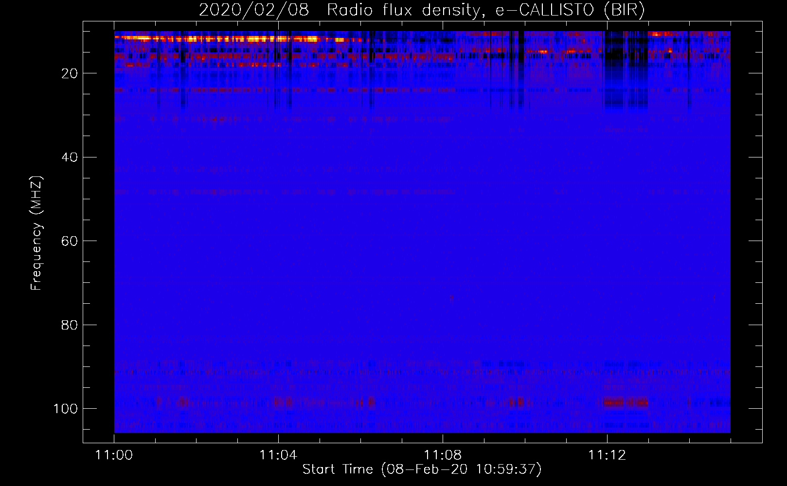This screenshot has height=486, width=787.
Task: Click the '11:12' time tick label
Action: (607, 455)
